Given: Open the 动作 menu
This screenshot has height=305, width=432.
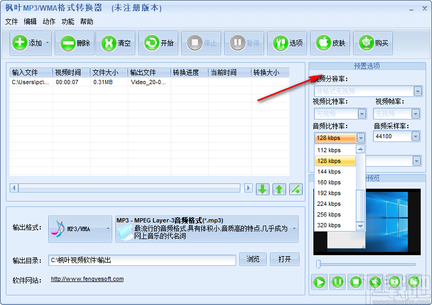Looking at the screenshot, I should pyautogui.click(x=49, y=21).
